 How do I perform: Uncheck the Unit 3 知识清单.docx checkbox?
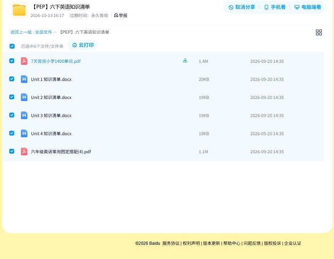click(12, 115)
